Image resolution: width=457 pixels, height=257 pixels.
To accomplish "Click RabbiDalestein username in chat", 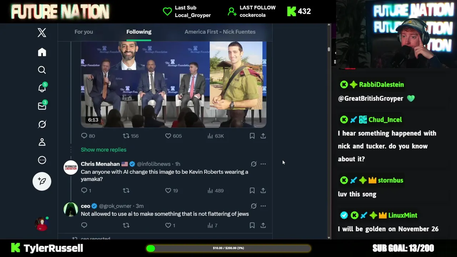I will (381, 85).
